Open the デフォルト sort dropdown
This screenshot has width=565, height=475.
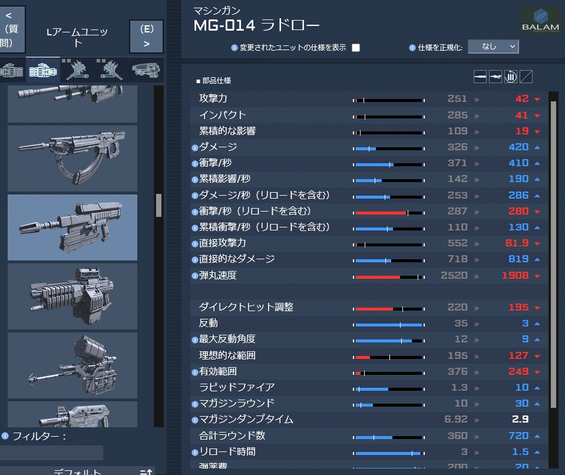pos(103,471)
